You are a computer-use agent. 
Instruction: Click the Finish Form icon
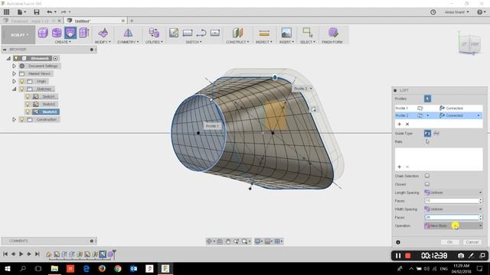pyautogui.click(x=333, y=32)
